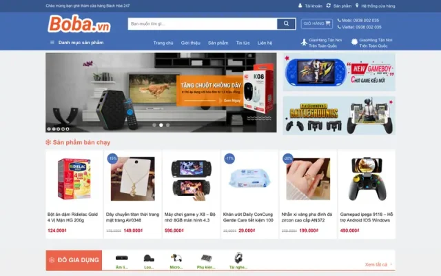Click the Tặng chuột không dây banner text
The height and width of the screenshot is (276, 441).
coord(211,85)
